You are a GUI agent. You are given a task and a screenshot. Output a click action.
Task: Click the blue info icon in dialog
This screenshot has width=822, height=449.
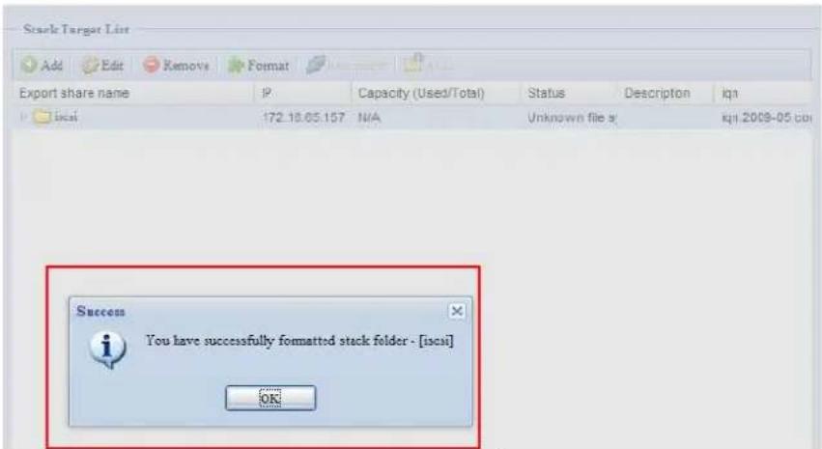107,350
